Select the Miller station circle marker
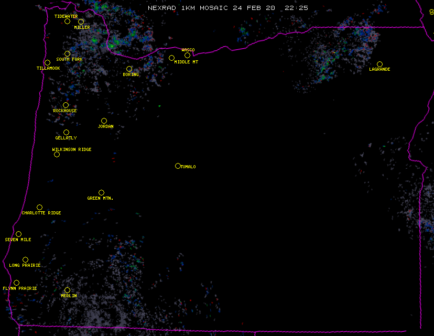 81,22
